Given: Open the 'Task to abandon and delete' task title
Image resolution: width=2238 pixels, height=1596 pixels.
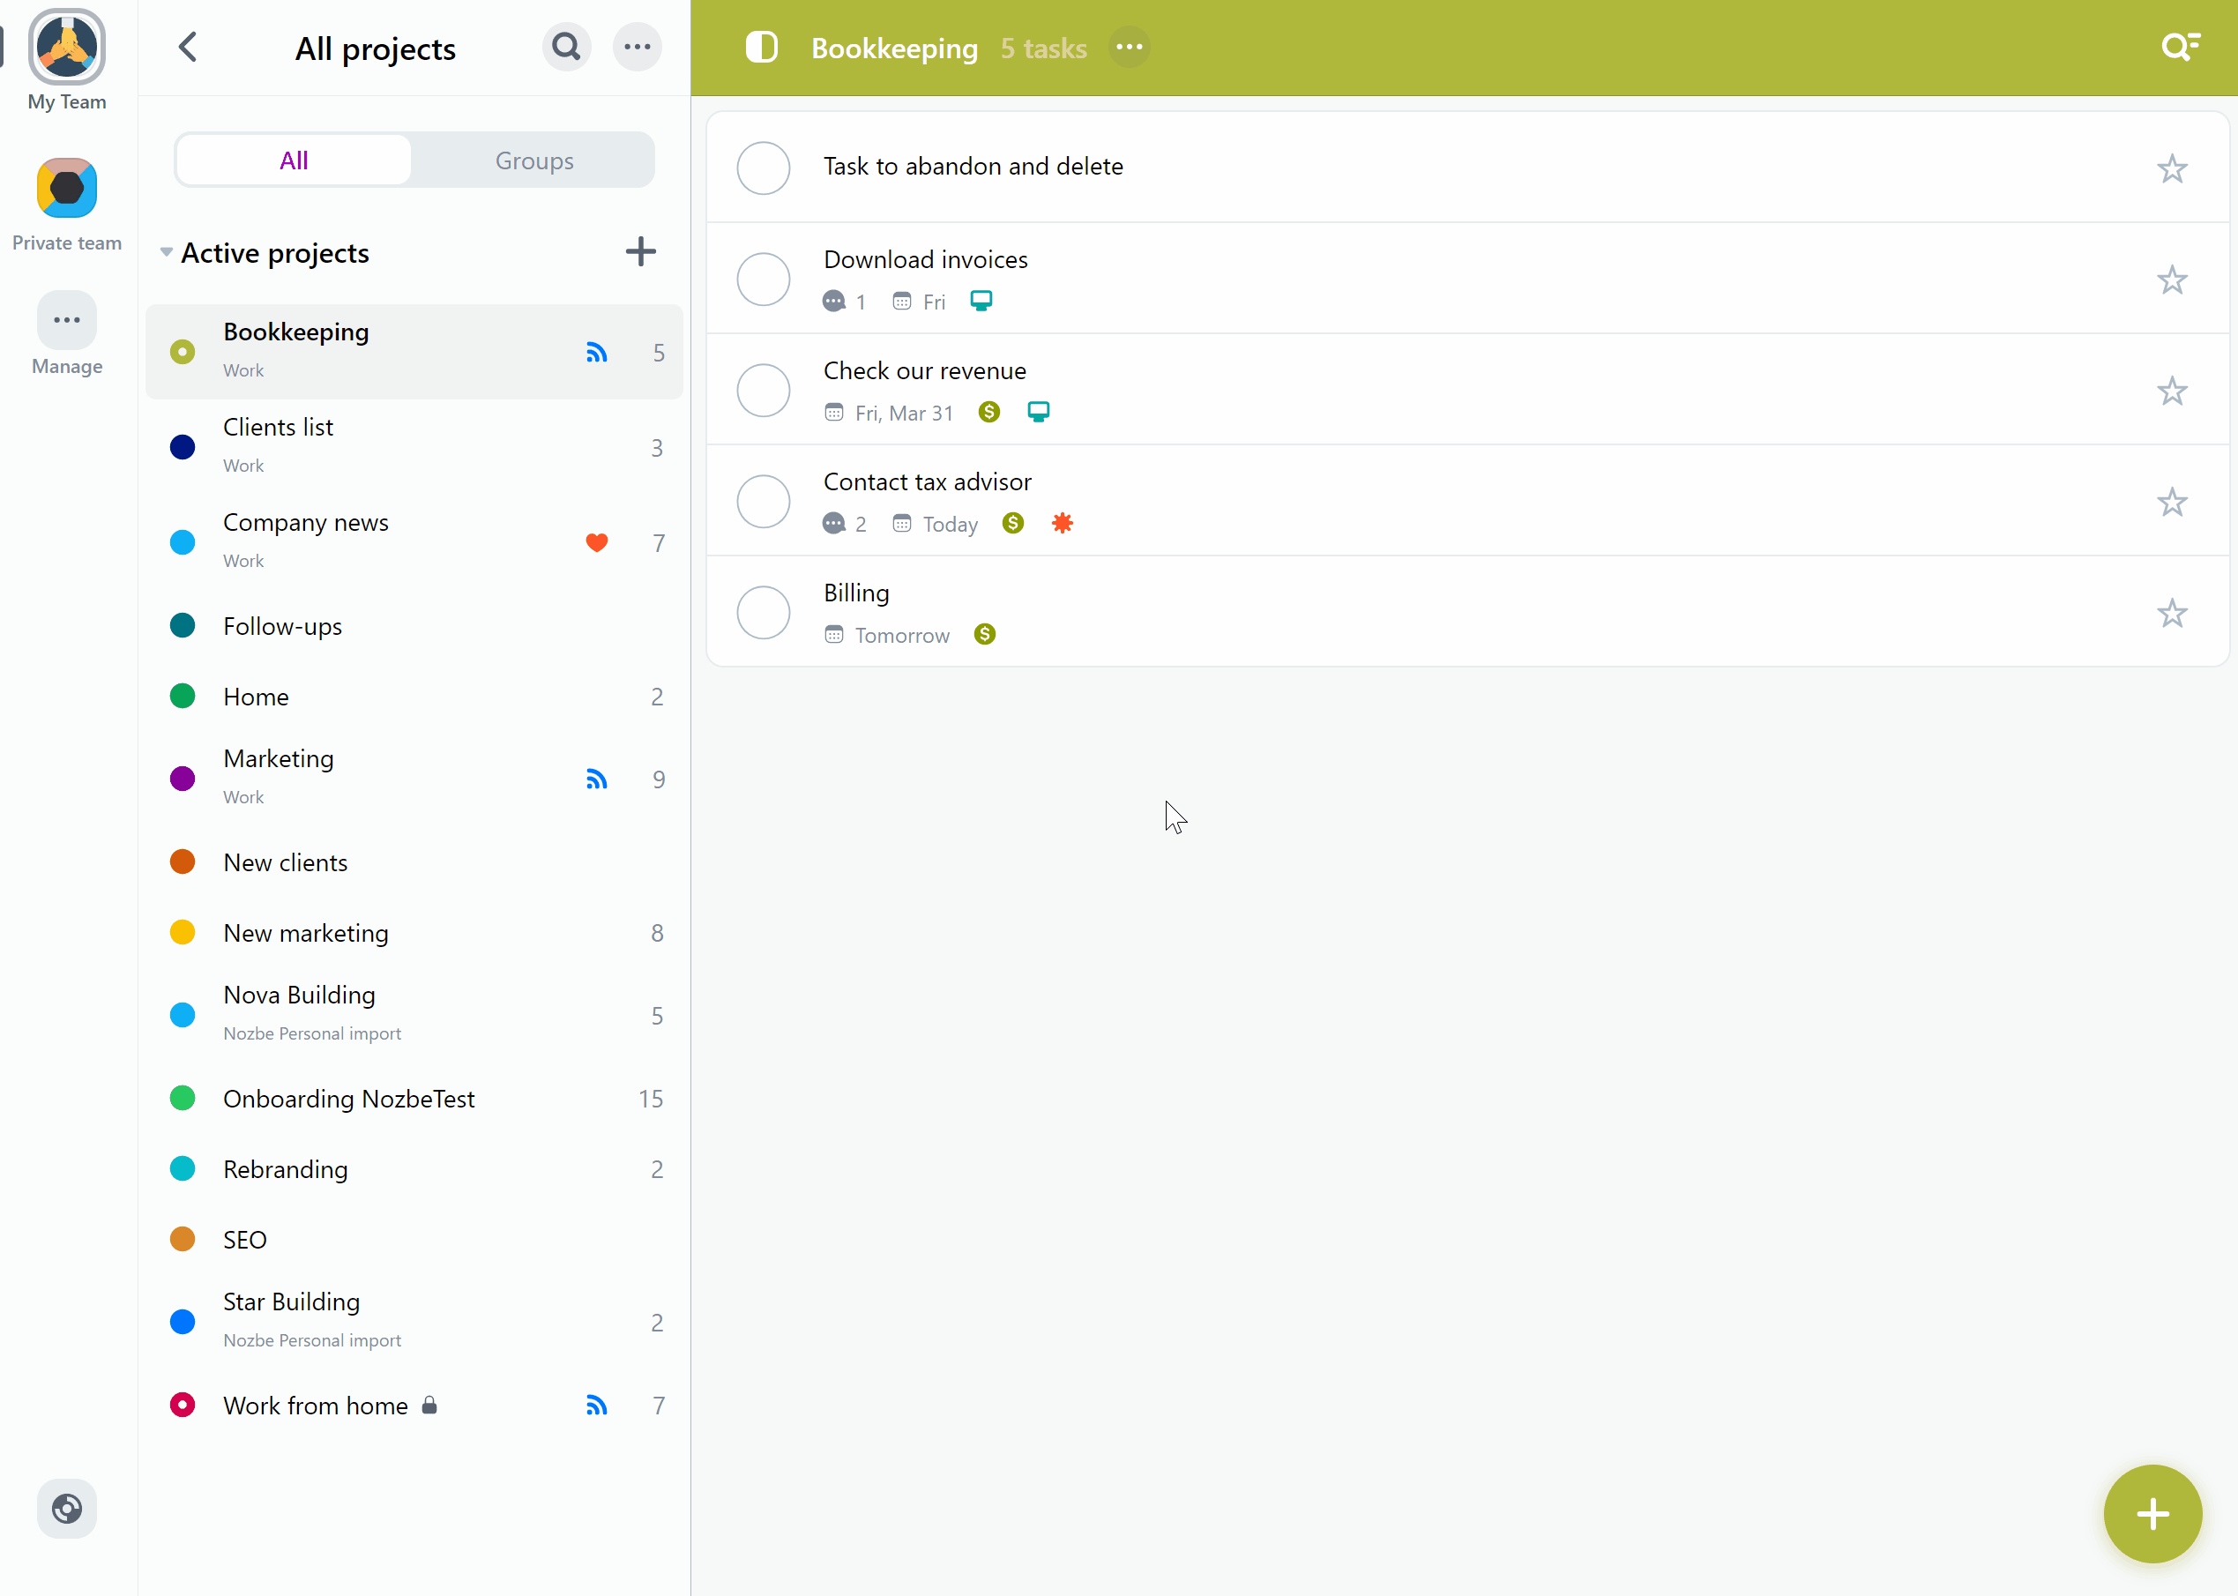Looking at the screenshot, I should [973, 166].
